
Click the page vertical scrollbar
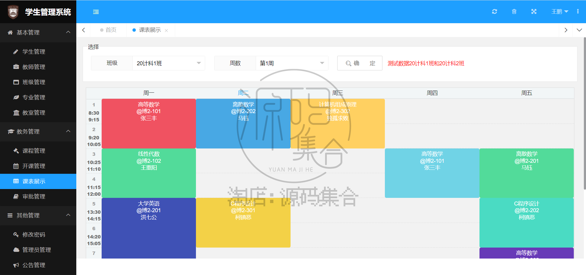click(x=584, y=113)
